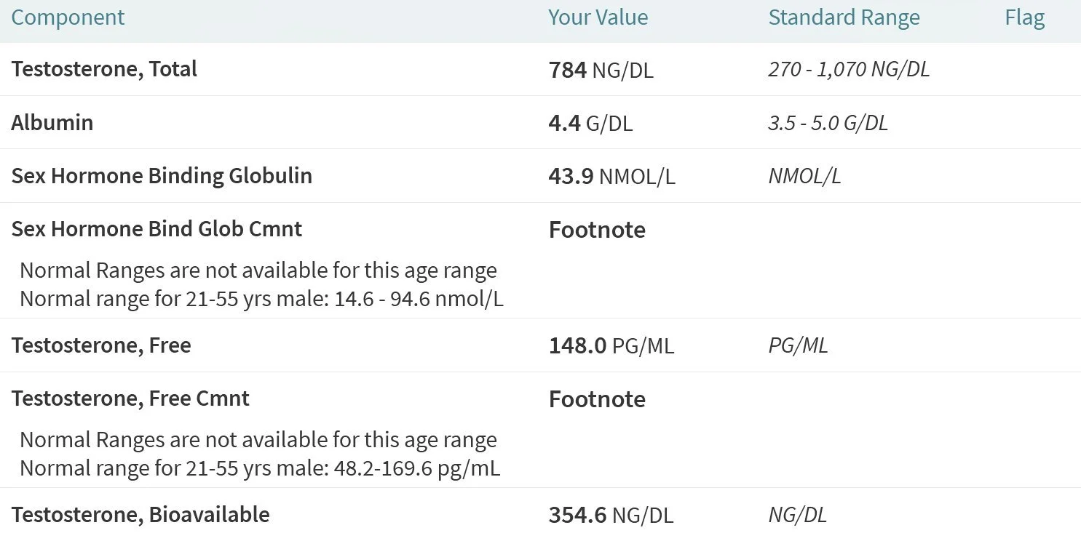Image resolution: width=1081 pixels, height=541 pixels.
Task: Click the 784 NG/DL value
Action: pos(601,70)
